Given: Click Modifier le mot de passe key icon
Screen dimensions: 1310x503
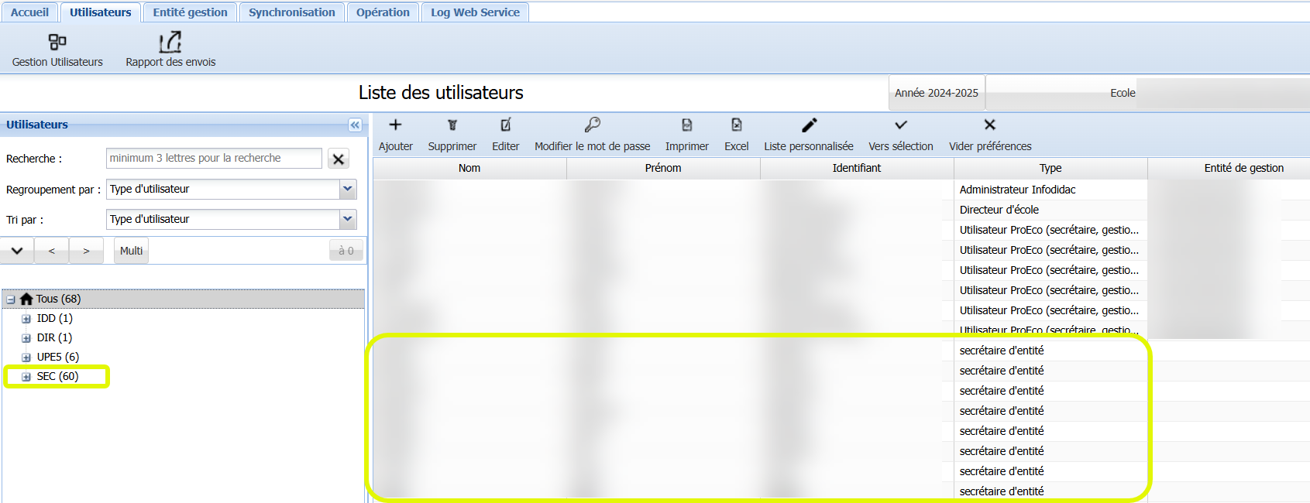Looking at the screenshot, I should [x=593, y=125].
